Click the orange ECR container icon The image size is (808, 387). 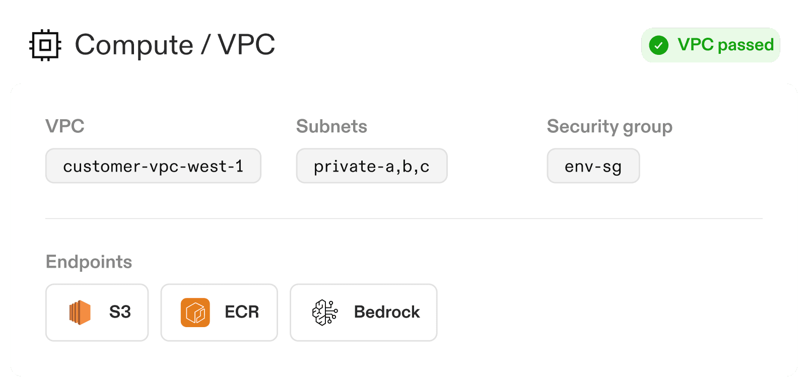[195, 313]
